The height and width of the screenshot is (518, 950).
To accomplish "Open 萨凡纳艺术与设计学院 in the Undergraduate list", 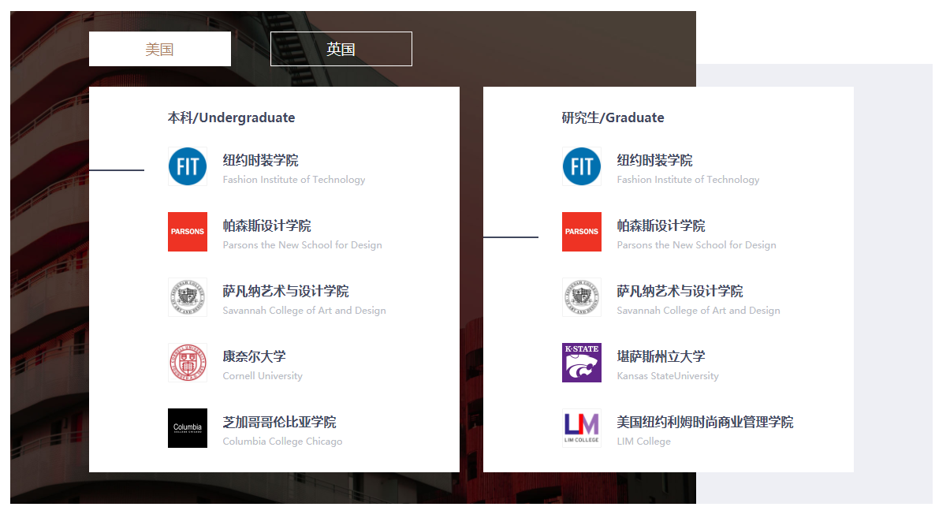I will 286,291.
